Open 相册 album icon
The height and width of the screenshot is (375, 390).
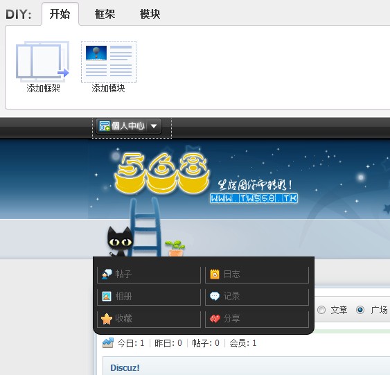pyautogui.click(x=107, y=297)
